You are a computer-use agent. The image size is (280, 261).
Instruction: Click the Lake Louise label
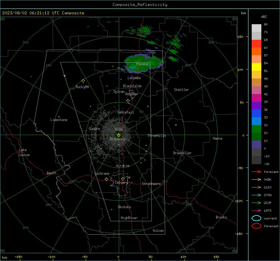click(x=24, y=152)
